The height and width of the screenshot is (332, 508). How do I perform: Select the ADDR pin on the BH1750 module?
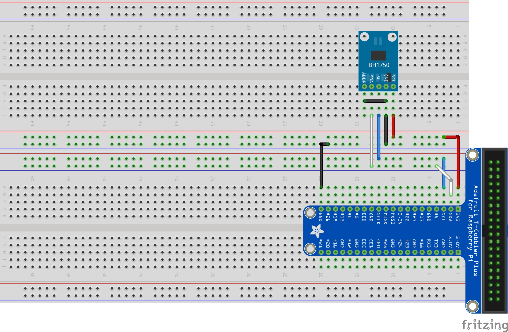tap(364, 86)
